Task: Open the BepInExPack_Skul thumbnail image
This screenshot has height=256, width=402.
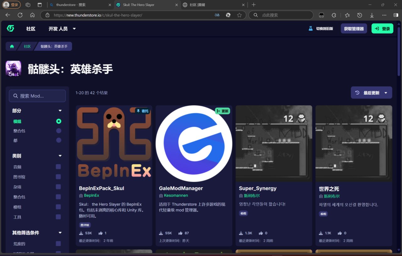Action: tap(114, 144)
